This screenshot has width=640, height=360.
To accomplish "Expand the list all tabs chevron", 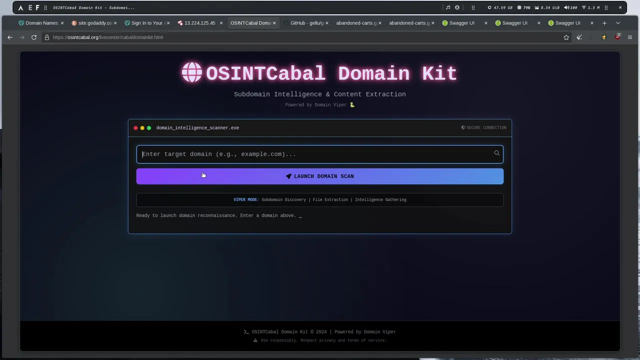I will [x=618, y=23].
